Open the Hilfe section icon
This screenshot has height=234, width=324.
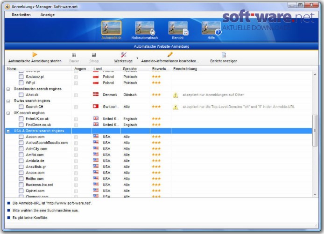tap(211, 28)
